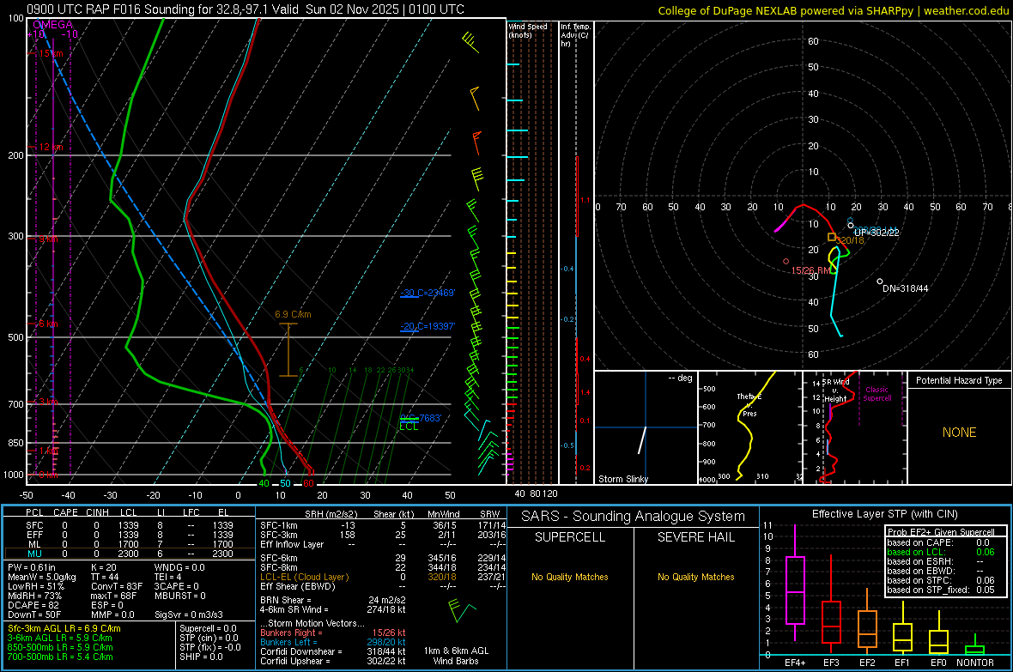
Task: Select the highlighted MU parcel row
Action: (129, 554)
